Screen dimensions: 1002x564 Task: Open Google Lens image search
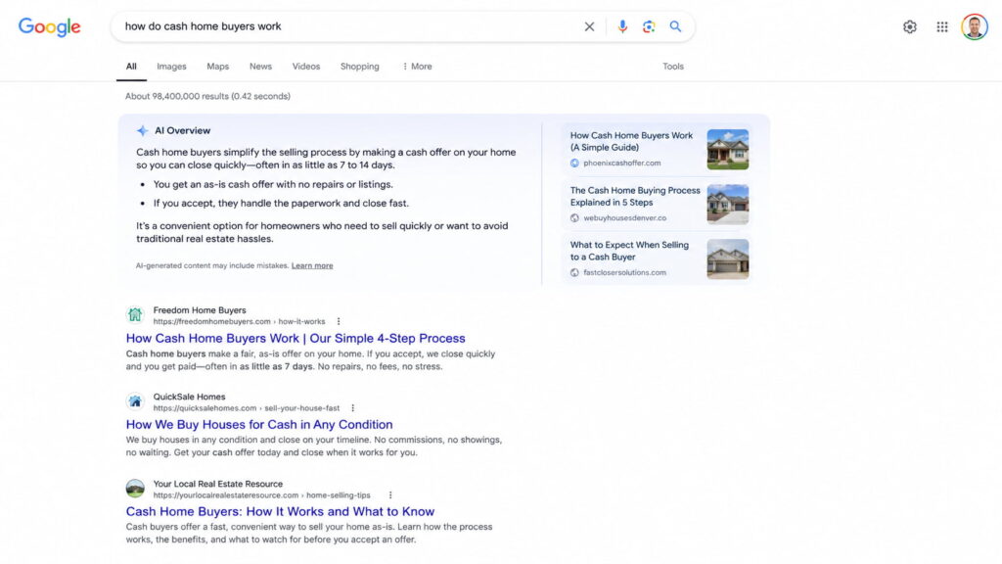tap(649, 26)
